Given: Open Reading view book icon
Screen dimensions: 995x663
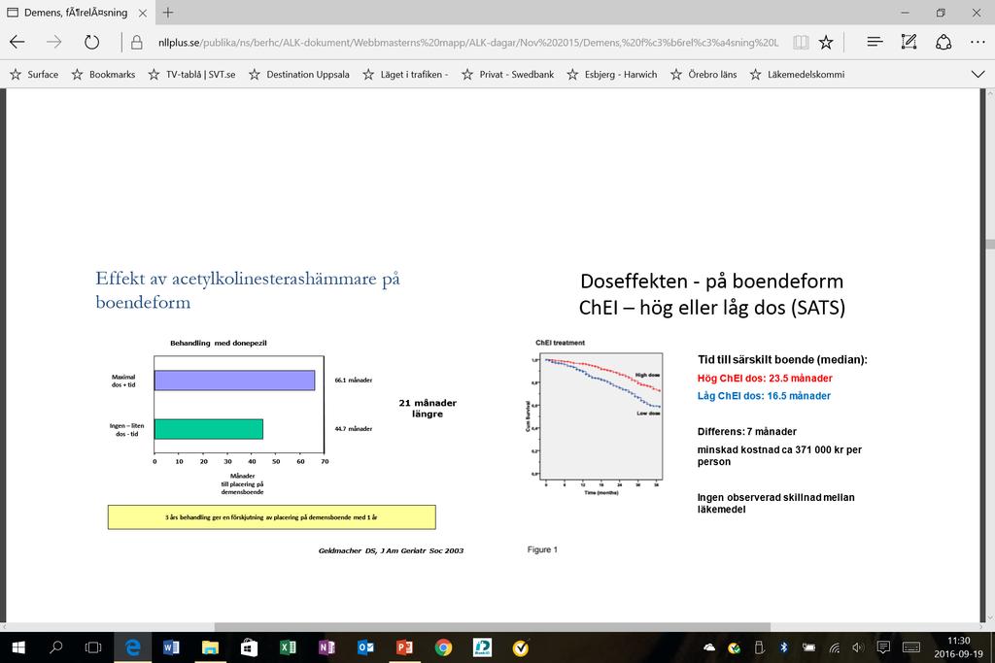Looking at the screenshot, I should [x=801, y=43].
